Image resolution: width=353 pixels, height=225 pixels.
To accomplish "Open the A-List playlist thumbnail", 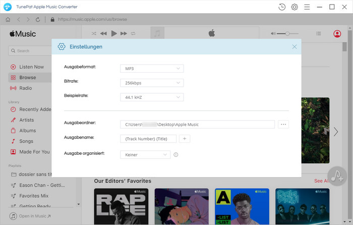I will tap(242, 206).
